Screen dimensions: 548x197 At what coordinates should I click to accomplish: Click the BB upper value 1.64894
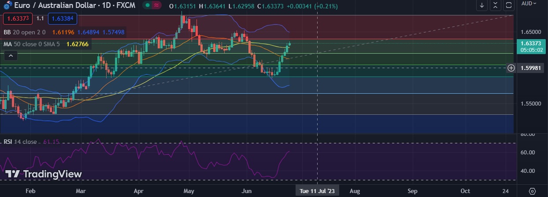[x=88, y=32]
